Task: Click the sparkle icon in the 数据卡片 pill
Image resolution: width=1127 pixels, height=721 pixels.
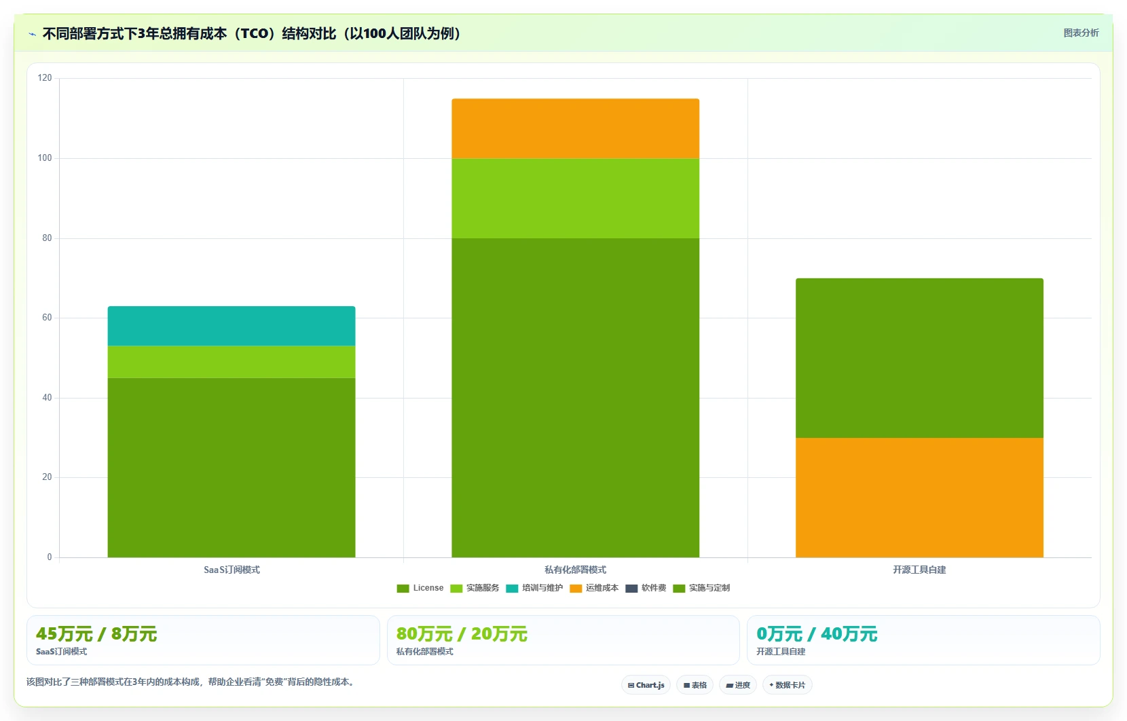Action: pos(771,685)
